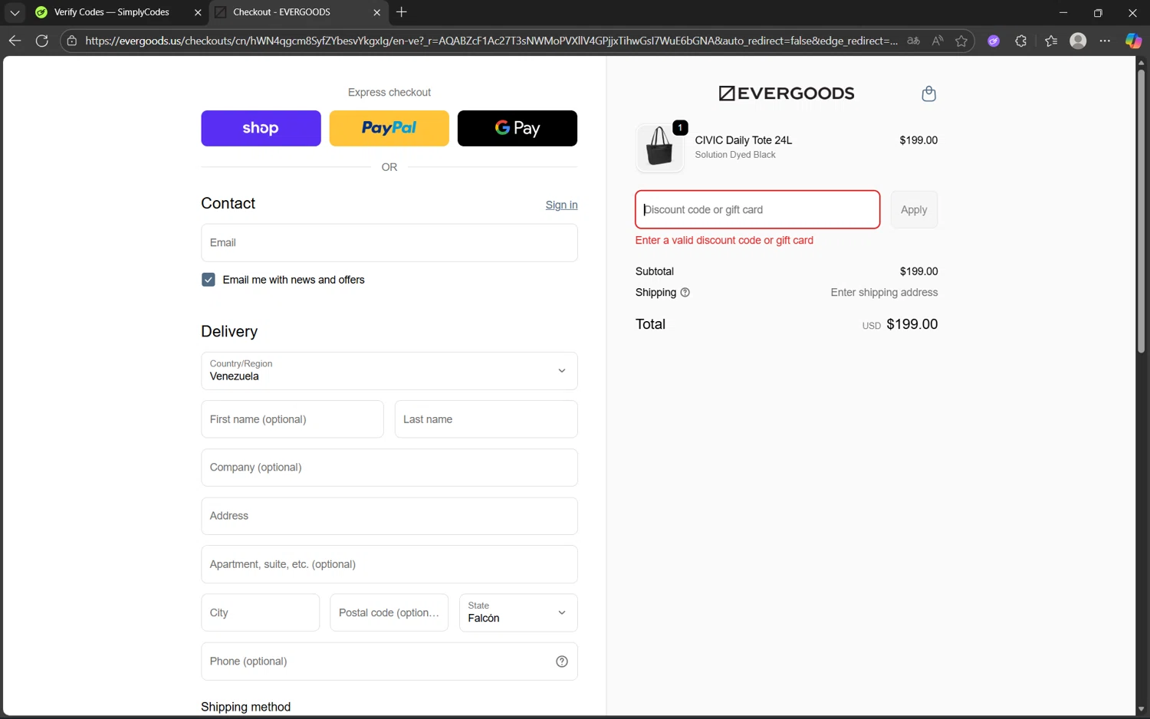Minimize the browser window

tap(1063, 12)
